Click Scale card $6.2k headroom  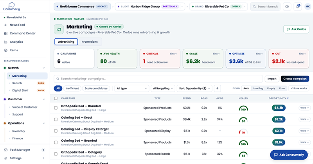click(203, 59)
